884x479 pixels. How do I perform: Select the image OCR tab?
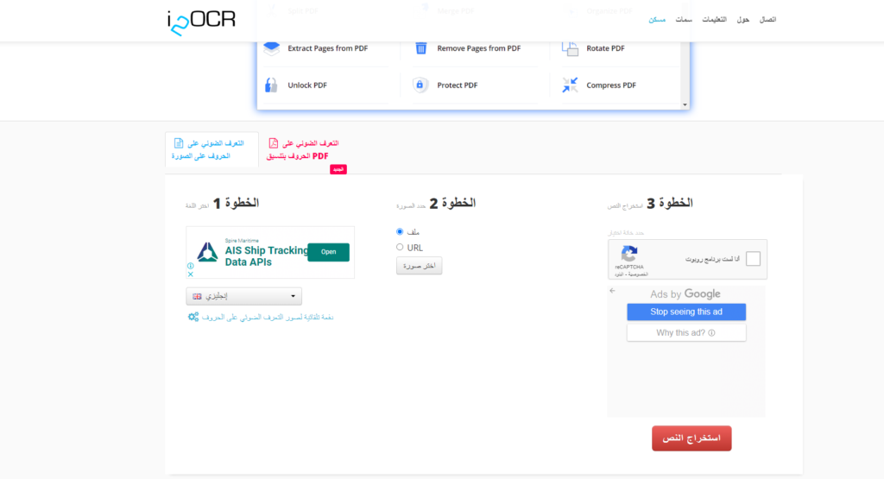212,149
